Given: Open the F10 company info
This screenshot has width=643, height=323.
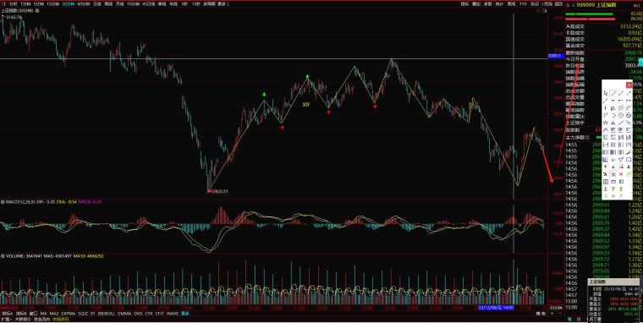Looking at the screenshot, I should click(523, 3).
